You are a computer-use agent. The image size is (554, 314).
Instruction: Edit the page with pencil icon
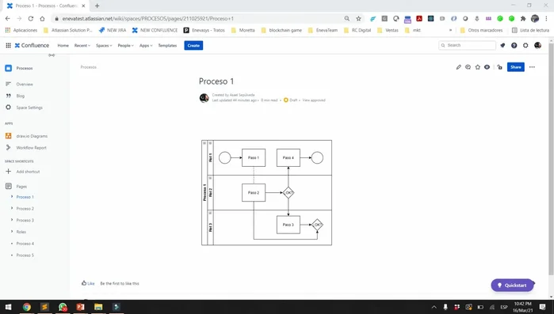(x=459, y=67)
